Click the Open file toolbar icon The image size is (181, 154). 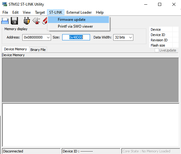5,21
